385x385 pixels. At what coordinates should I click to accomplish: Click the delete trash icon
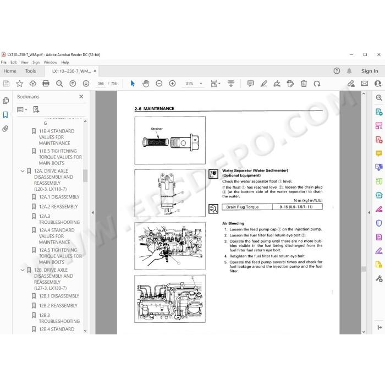pos(304,84)
